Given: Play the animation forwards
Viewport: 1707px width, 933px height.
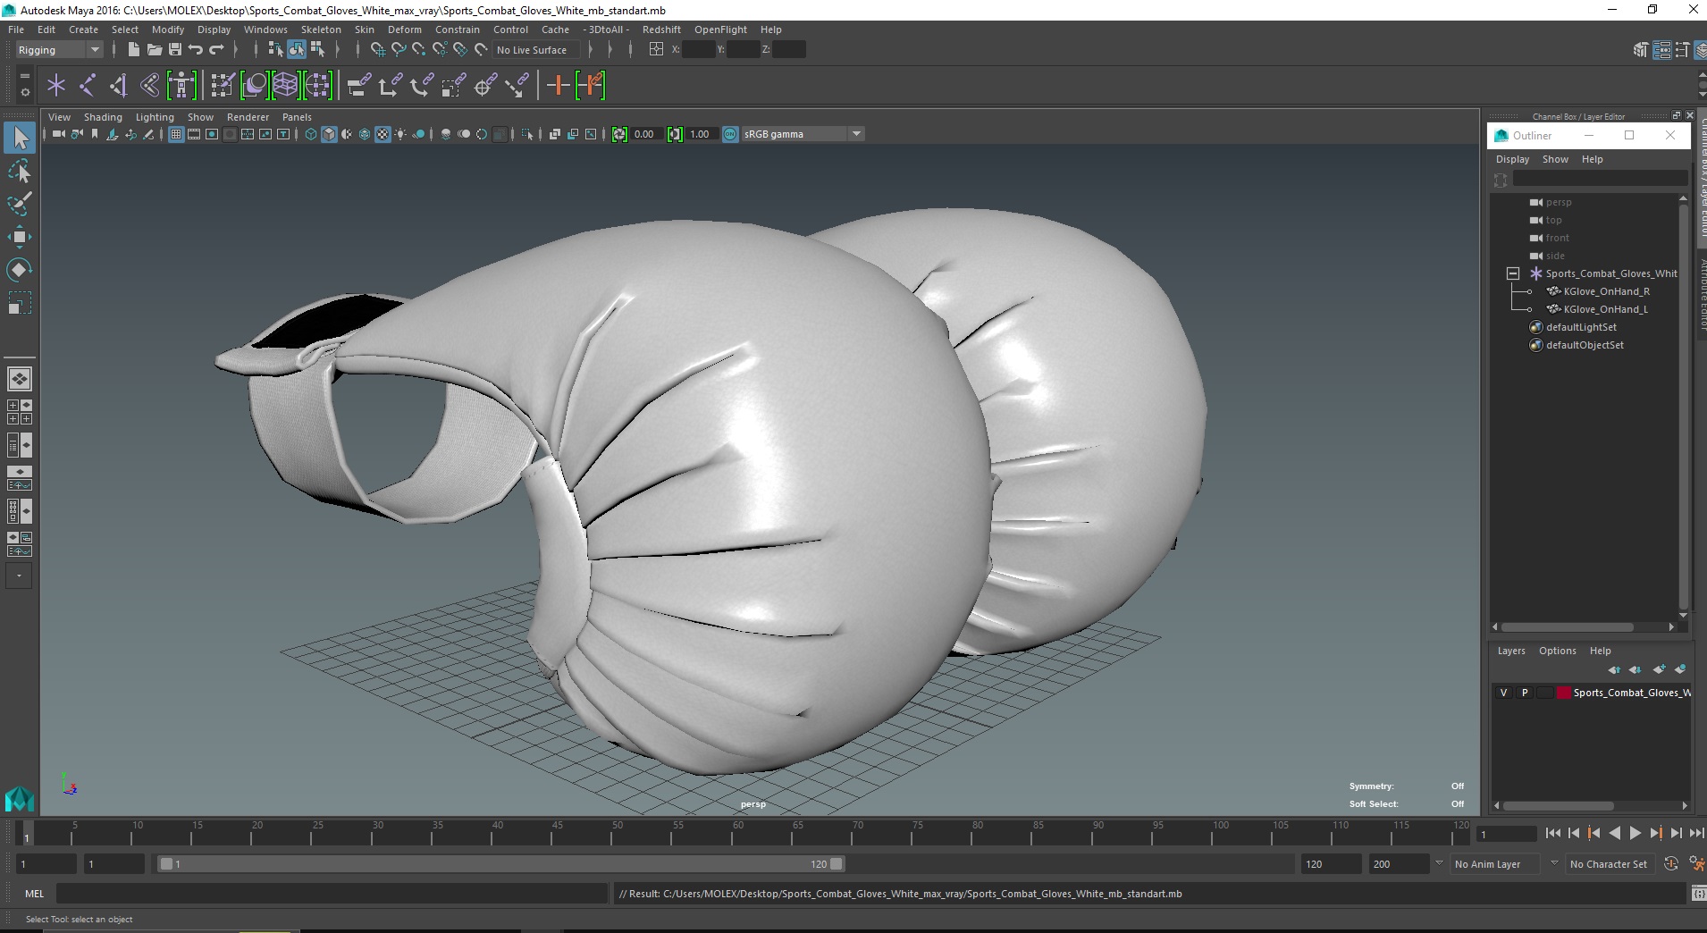Looking at the screenshot, I should click(x=1635, y=833).
